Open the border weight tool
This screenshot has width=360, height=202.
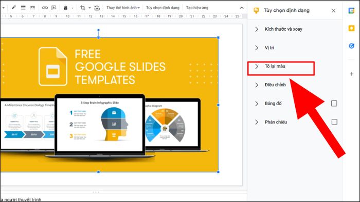pyautogui.click(x=23, y=8)
